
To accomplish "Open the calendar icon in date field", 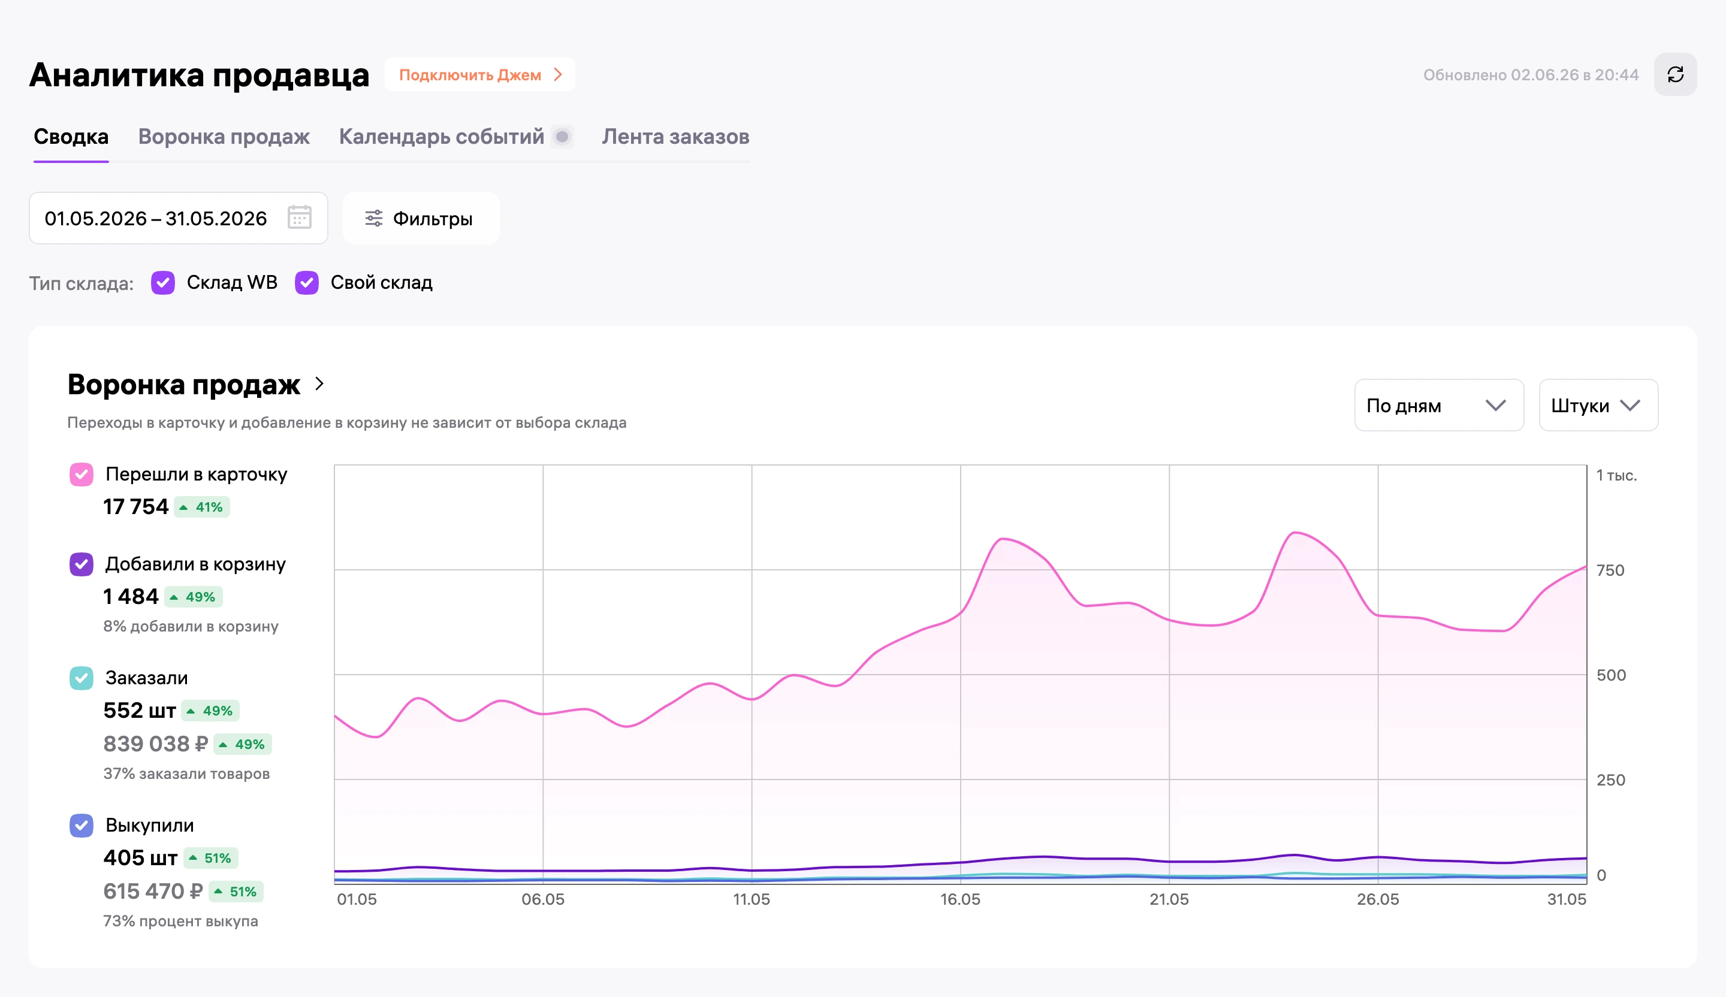I will click(299, 217).
